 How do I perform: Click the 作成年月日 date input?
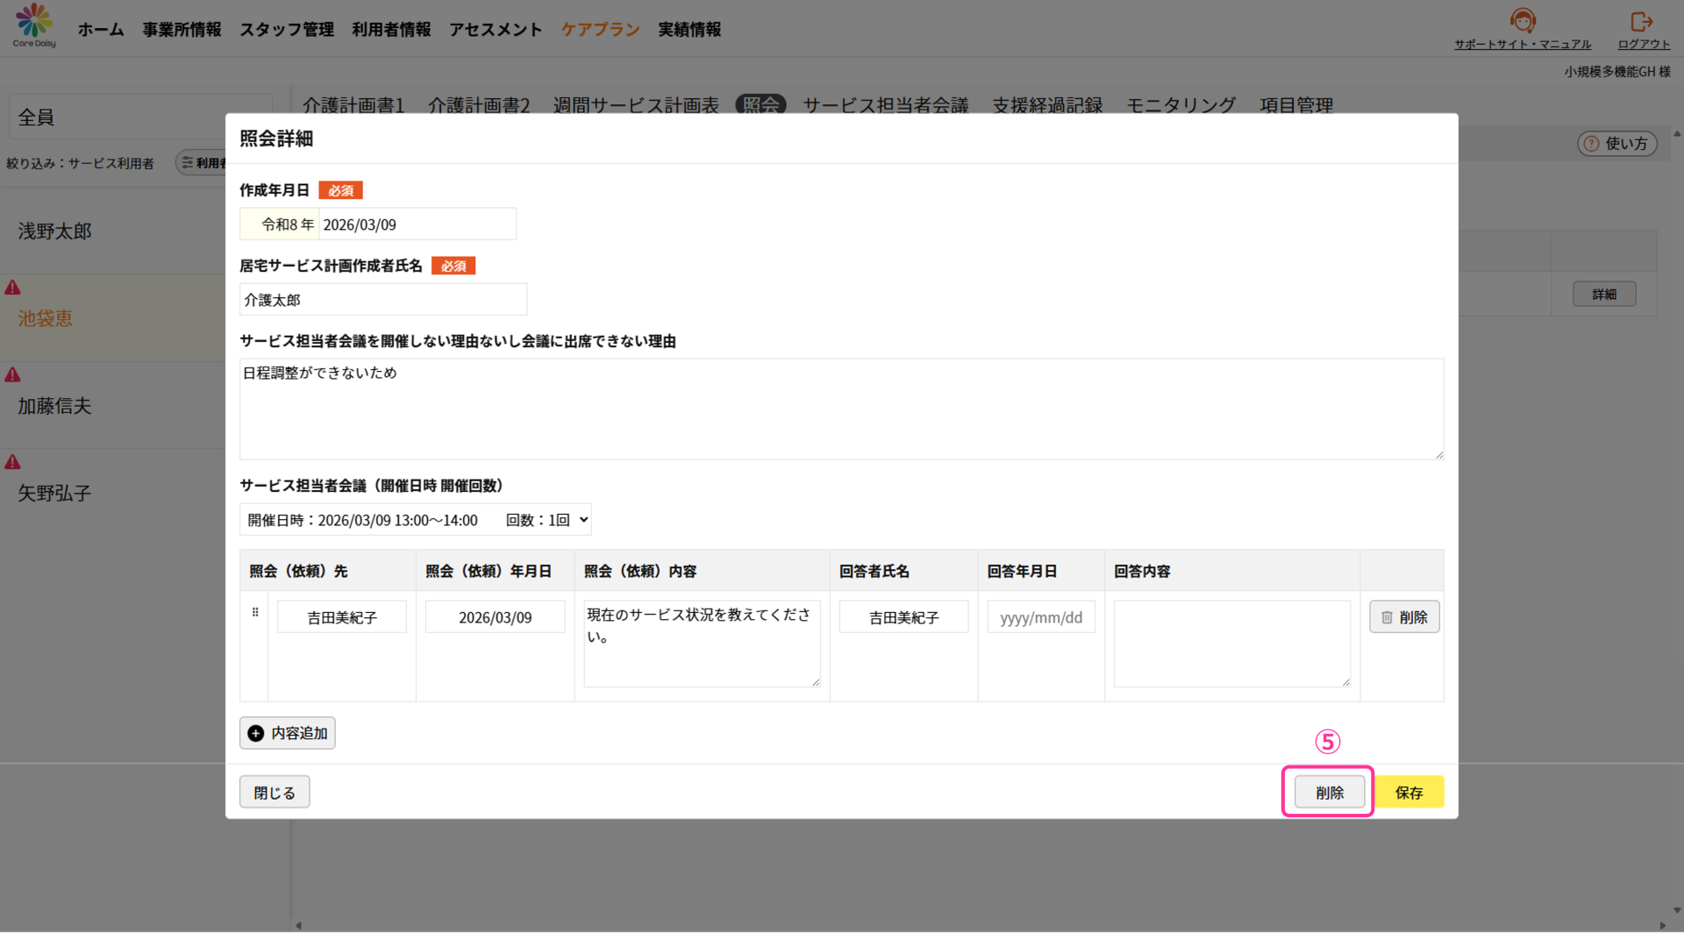417,224
